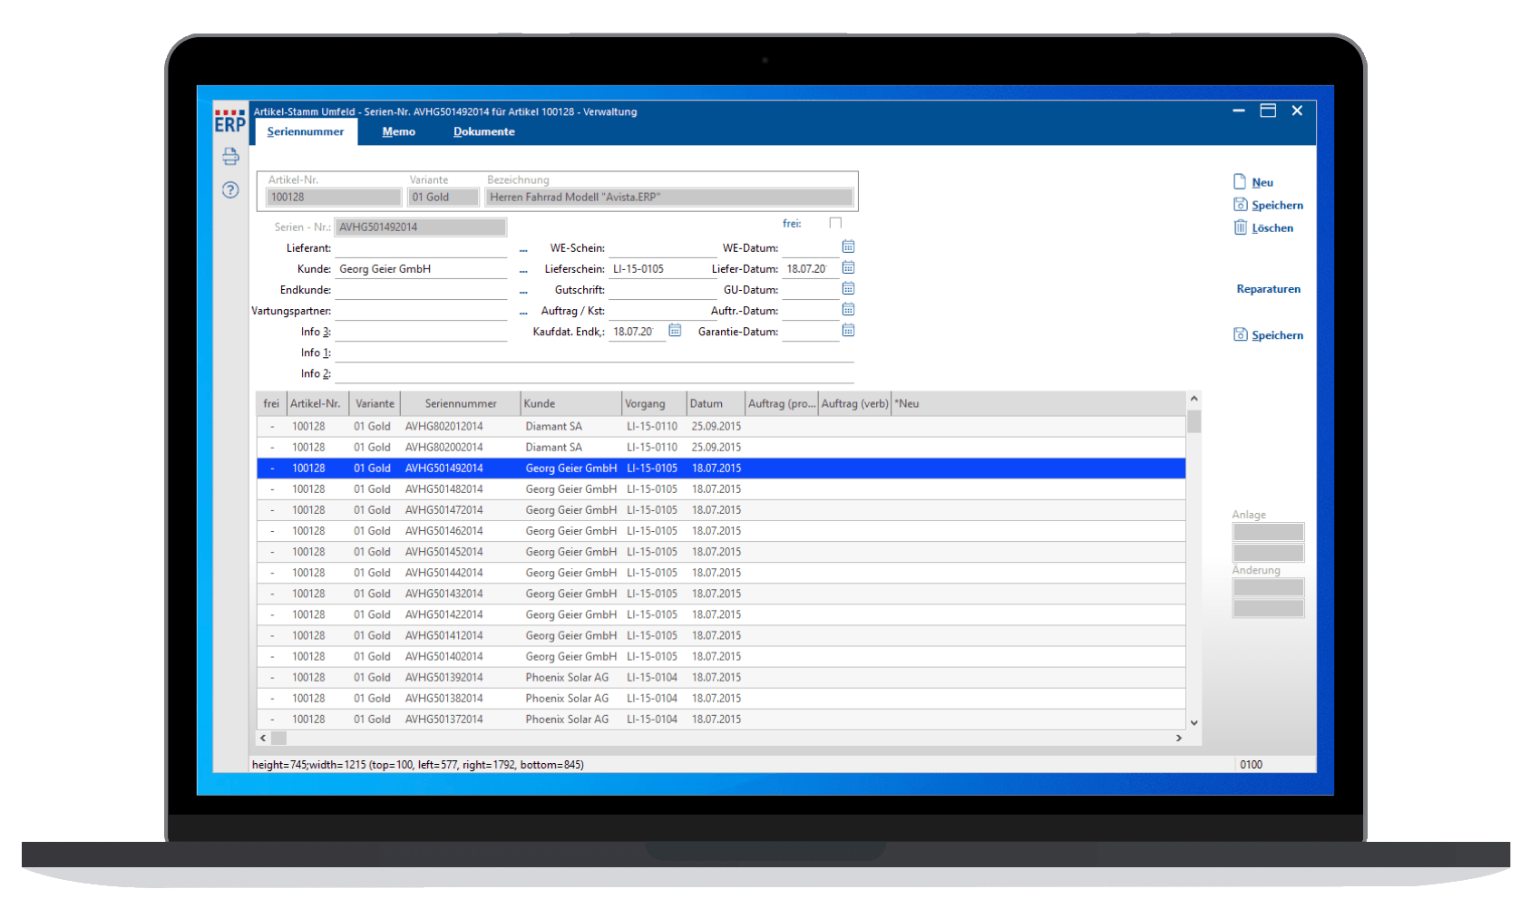
Task: Click the printer icon in left sidebar
Action: coord(230,156)
